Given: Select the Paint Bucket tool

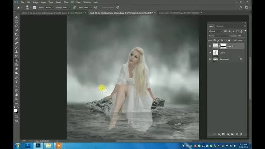Looking at the screenshot, I should tap(17, 65).
